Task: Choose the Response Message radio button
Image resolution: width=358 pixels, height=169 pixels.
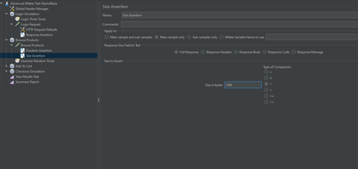Action: tap(294, 52)
